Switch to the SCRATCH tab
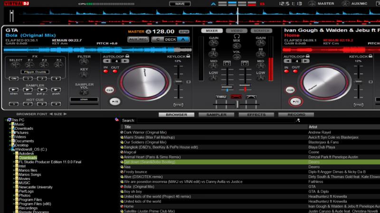Screen dimensions: 380x213 (262, 31)
